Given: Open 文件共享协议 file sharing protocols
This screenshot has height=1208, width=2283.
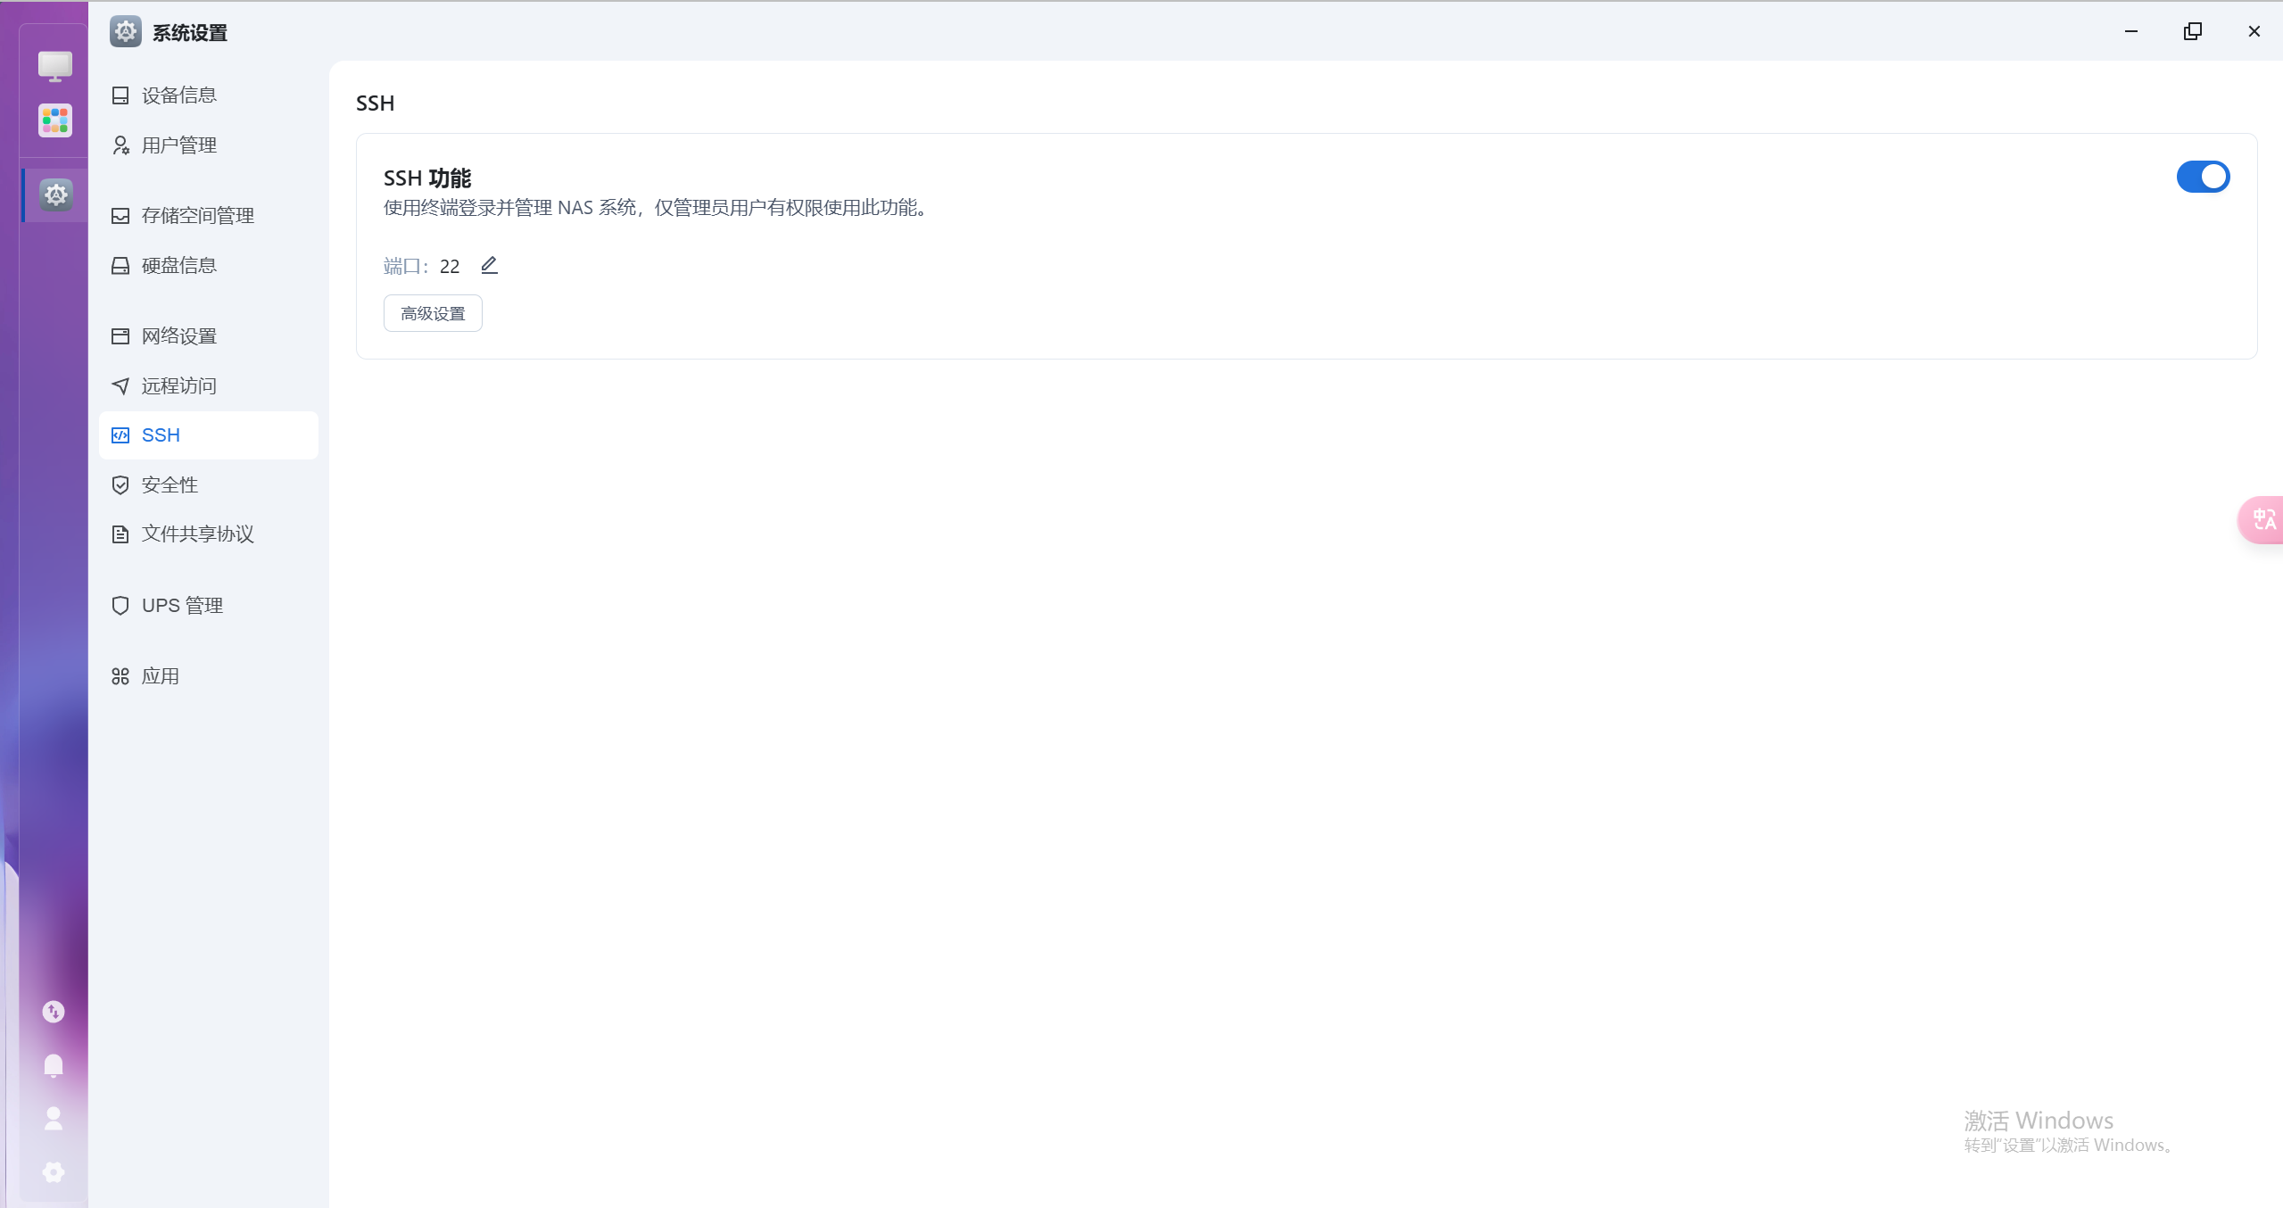Looking at the screenshot, I should (x=197, y=534).
